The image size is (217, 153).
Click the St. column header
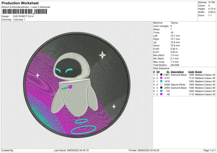tap(167, 71)
